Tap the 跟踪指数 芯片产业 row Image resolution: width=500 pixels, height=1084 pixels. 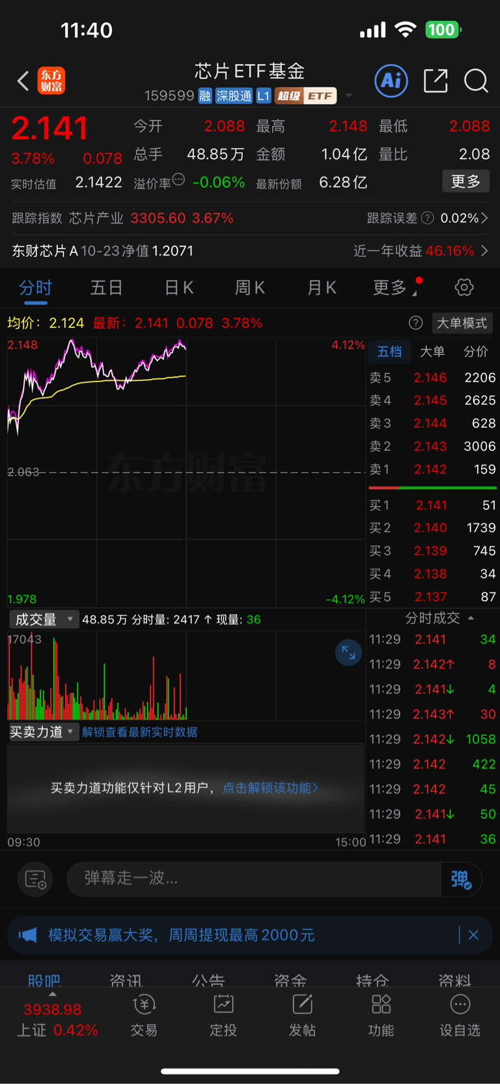click(x=122, y=218)
